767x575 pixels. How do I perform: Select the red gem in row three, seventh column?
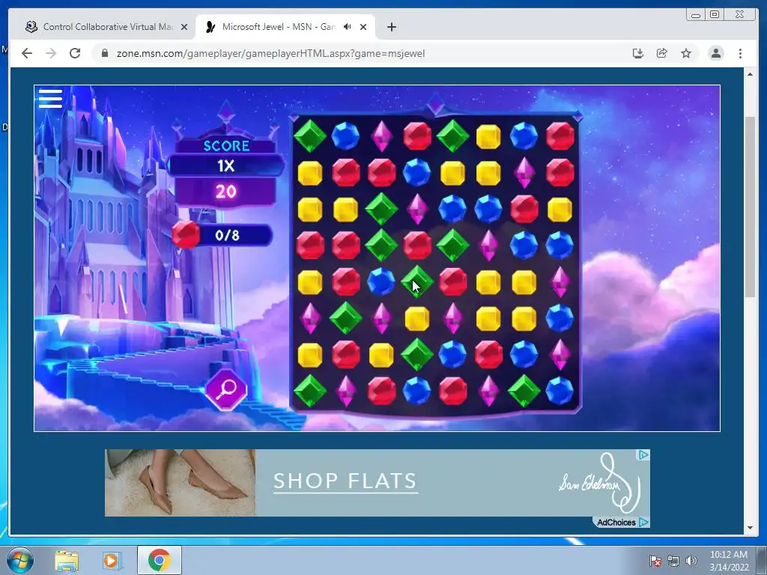point(524,209)
